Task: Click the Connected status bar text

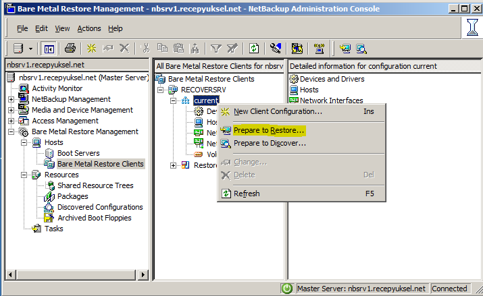Action: point(449,289)
